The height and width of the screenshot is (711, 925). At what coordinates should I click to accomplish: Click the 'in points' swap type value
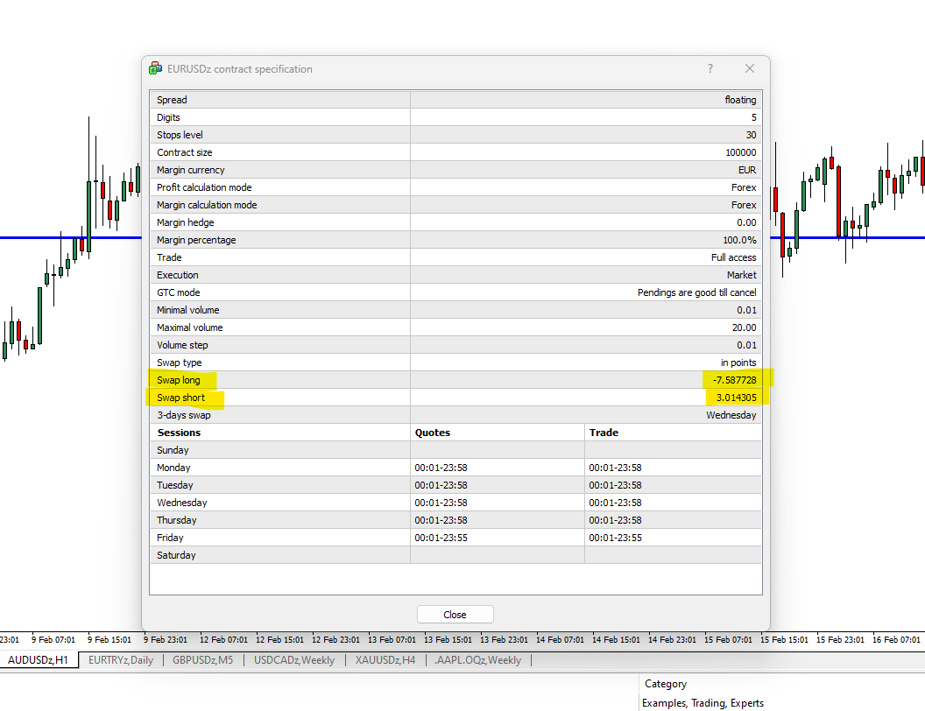pos(738,363)
